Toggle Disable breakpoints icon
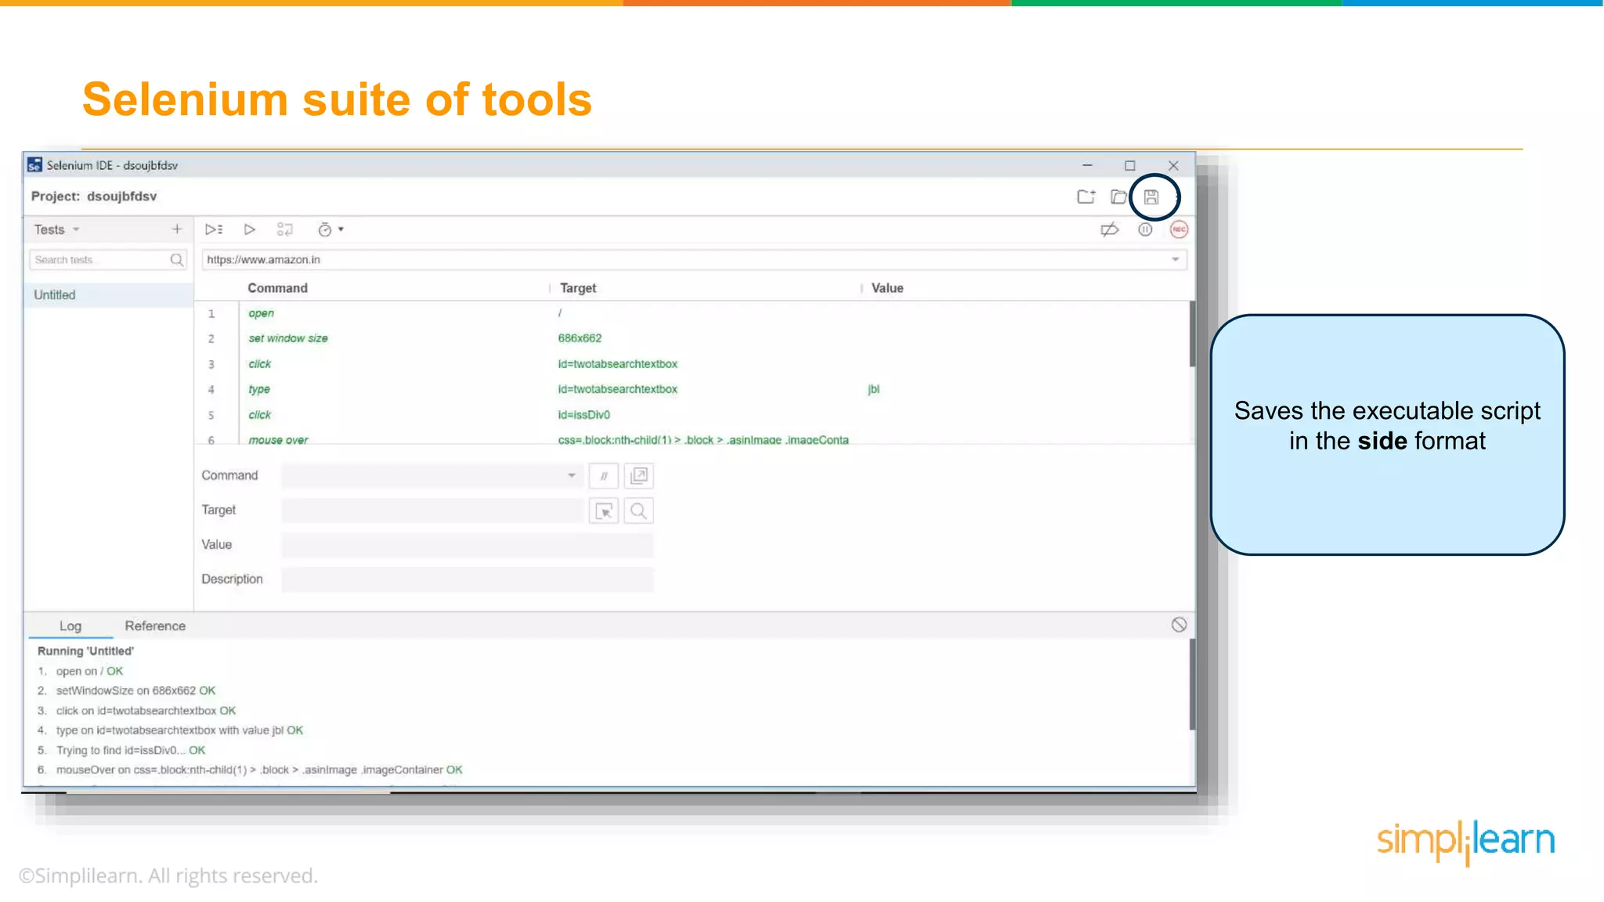This screenshot has height=902, width=1604. [x=1109, y=229]
